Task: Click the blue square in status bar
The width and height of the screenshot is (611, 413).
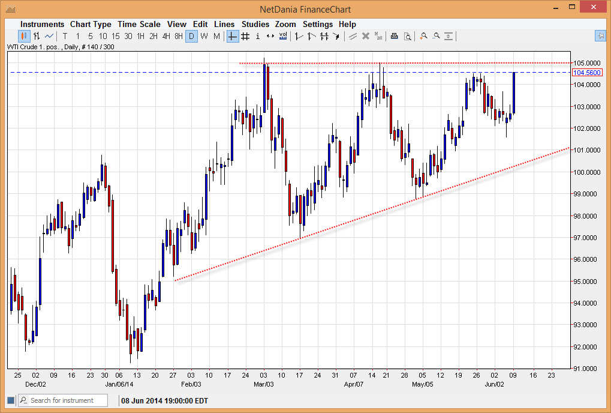Action: pyautogui.click(x=10, y=400)
